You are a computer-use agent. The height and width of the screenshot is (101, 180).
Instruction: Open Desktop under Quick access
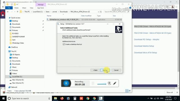click(x=15, y=21)
